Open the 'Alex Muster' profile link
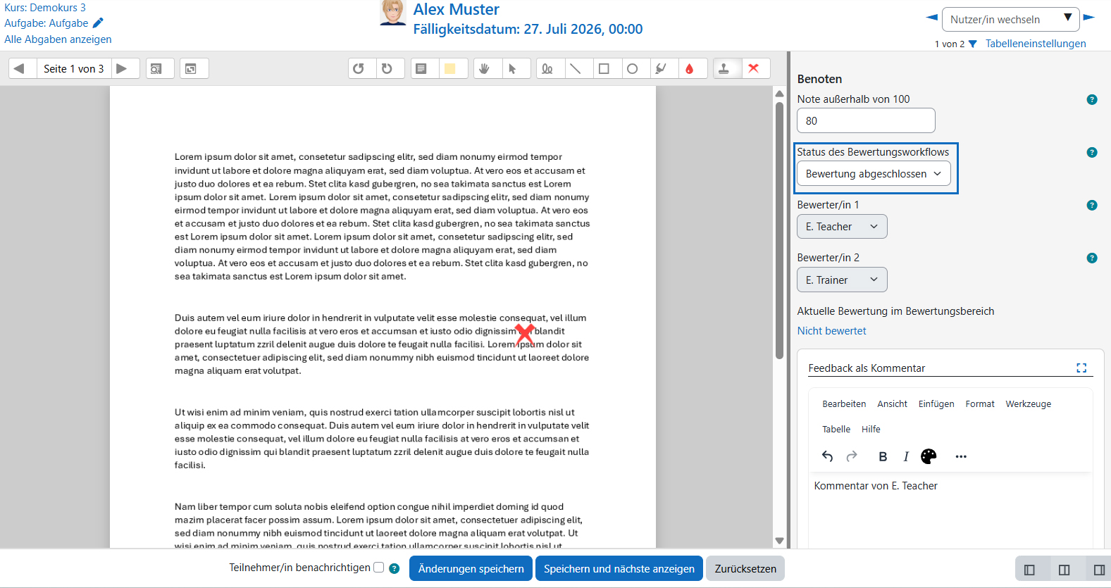1111x588 pixels. click(456, 10)
